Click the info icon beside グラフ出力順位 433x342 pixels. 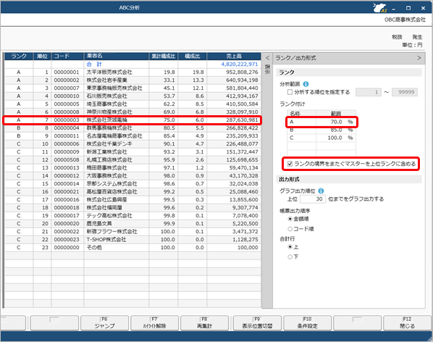pos(321,191)
